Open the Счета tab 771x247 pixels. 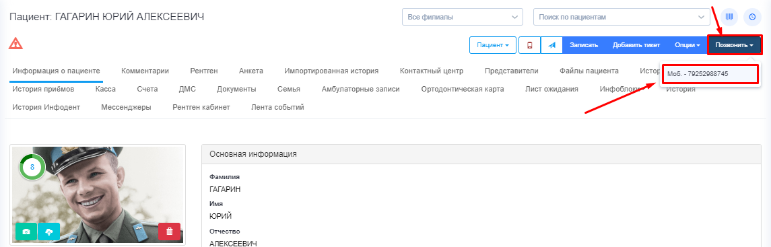tap(147, 89)
